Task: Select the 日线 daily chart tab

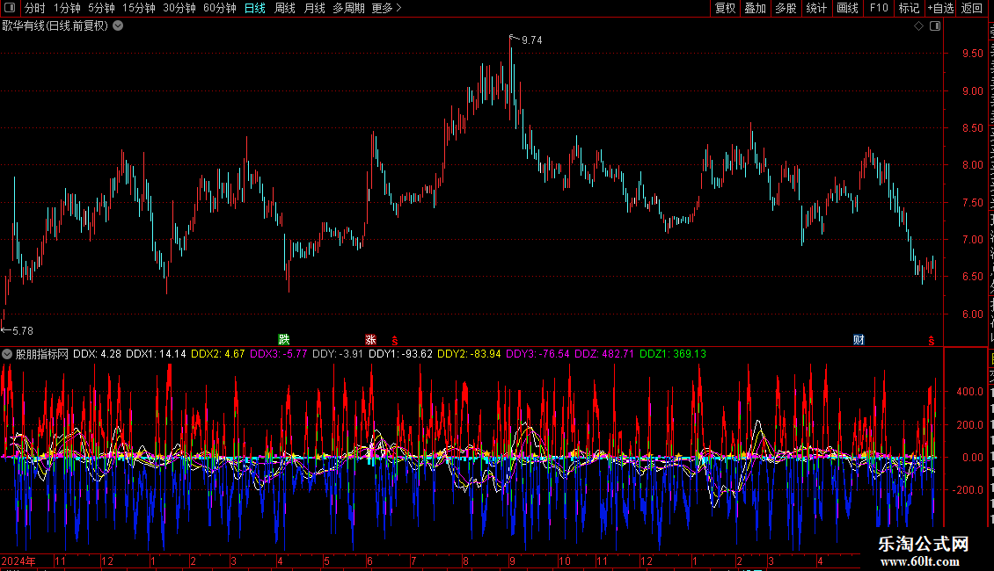Action: [255, 8]
